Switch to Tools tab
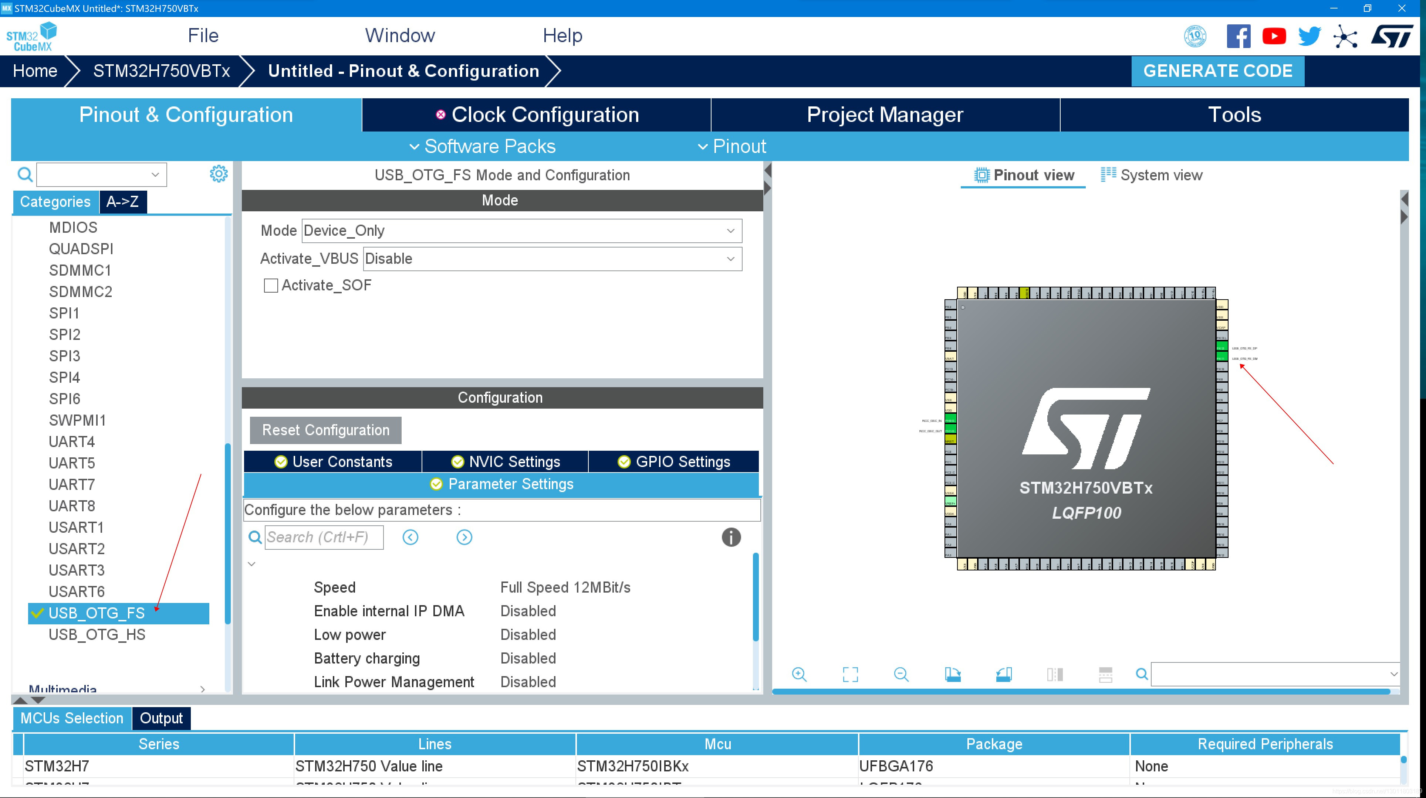1426x798 pixels. pos(1234,115)
